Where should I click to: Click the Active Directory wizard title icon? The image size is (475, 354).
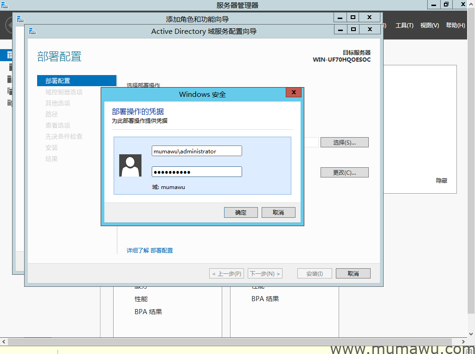[32, 31]
